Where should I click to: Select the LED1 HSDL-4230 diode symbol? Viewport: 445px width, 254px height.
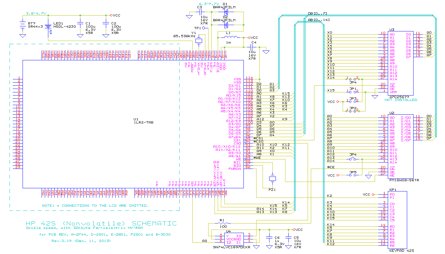[48, 28]
